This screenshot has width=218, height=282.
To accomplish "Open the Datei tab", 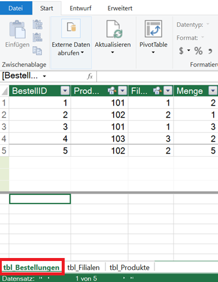I will pos(16,8).
